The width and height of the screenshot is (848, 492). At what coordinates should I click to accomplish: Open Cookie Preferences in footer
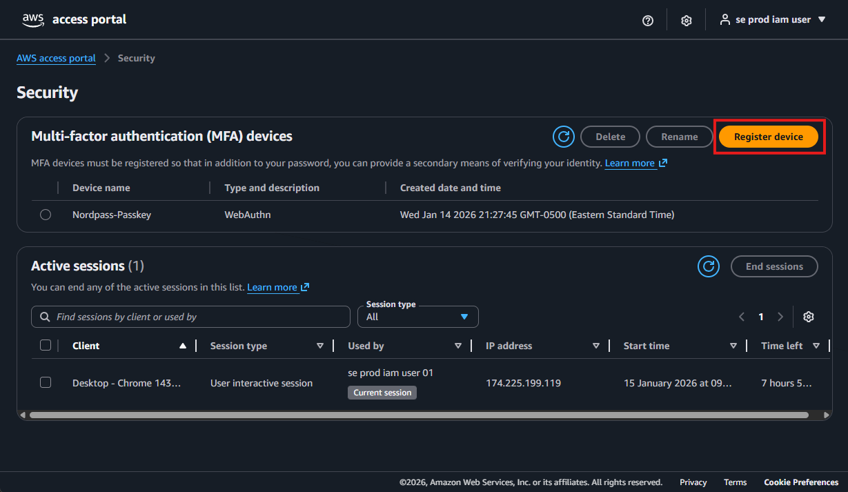pos(801,482)
